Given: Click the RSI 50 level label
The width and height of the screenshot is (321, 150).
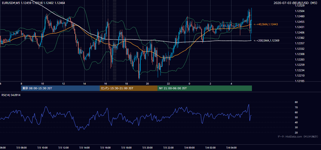Looking at the screenshot, I should 296,117.
